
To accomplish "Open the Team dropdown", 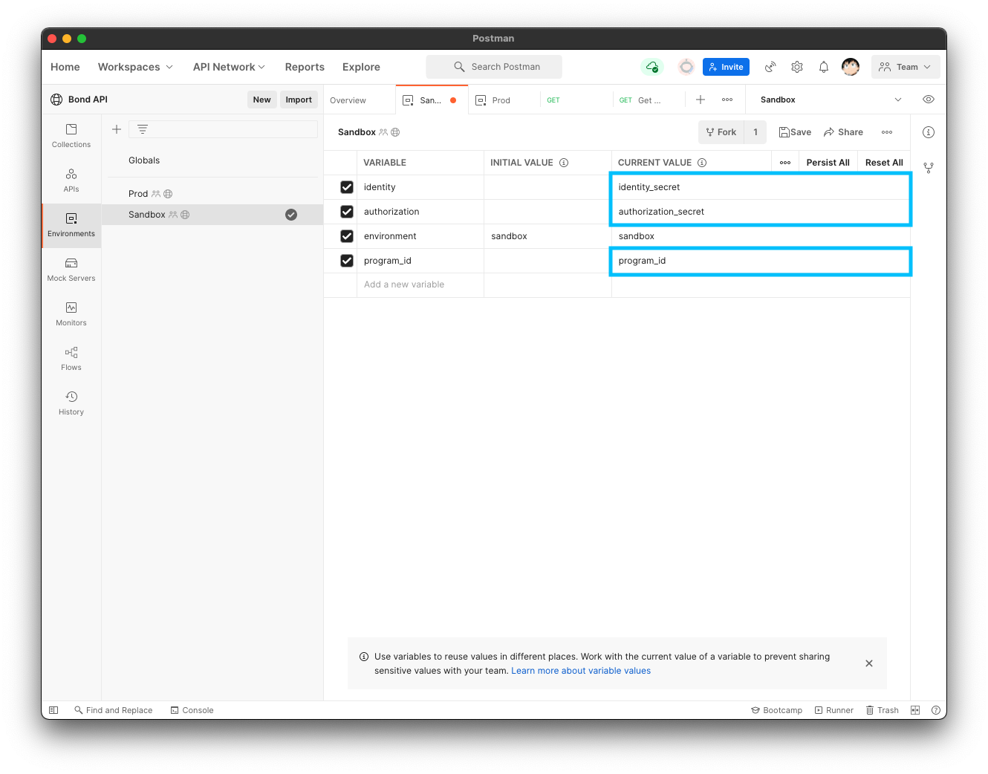I will 906,67.
